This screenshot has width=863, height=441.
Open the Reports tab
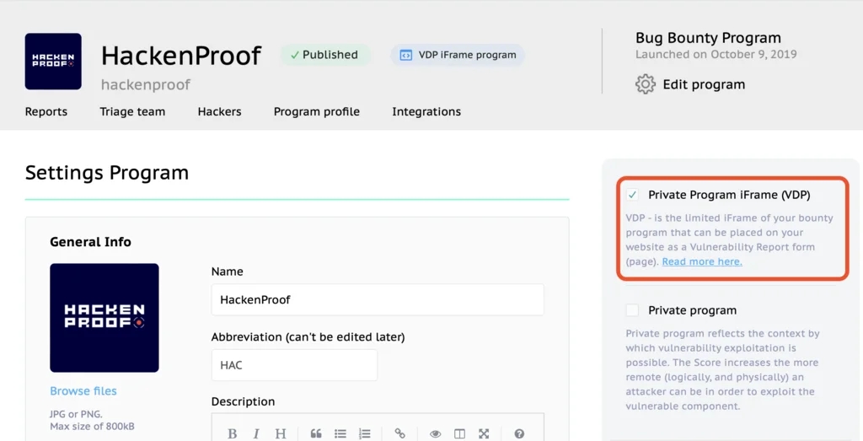click(x=46, y=112)
